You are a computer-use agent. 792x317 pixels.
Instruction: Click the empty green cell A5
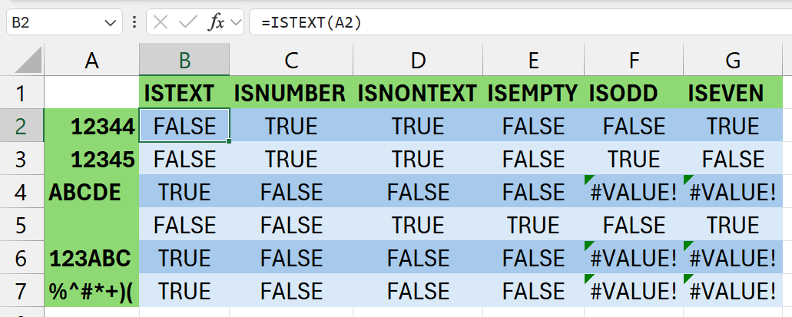(91, 225)
